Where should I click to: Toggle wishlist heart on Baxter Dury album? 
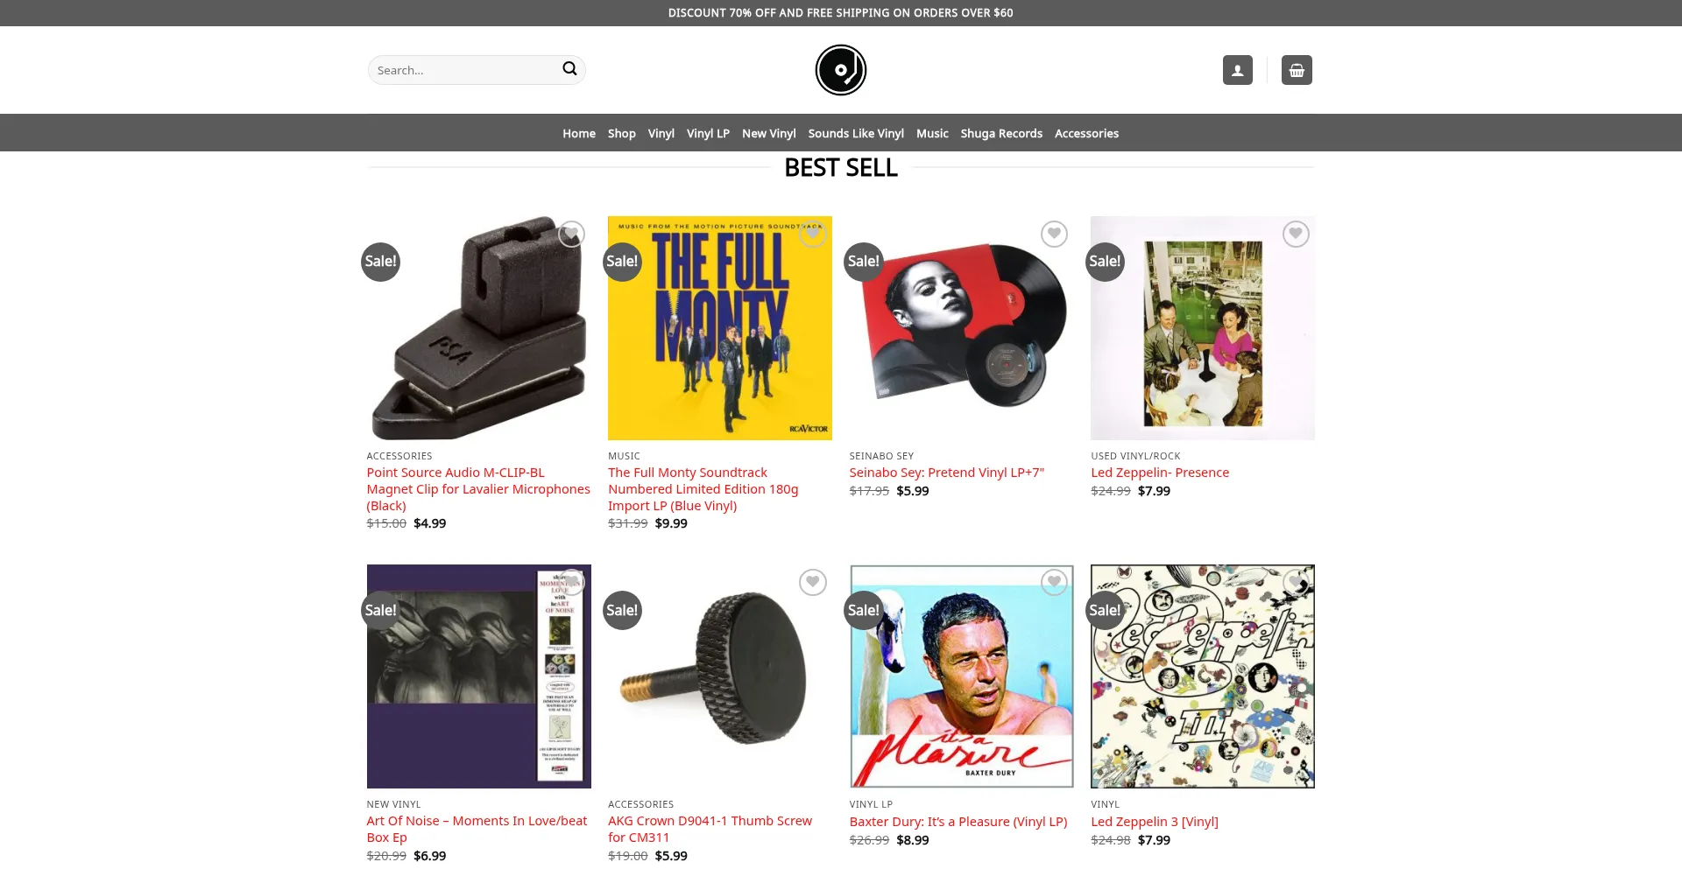(1054, 582)
